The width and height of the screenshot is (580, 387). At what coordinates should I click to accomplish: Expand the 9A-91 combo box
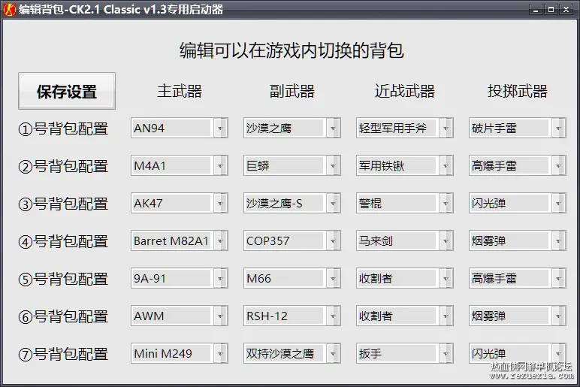click(x=179, y=278)
